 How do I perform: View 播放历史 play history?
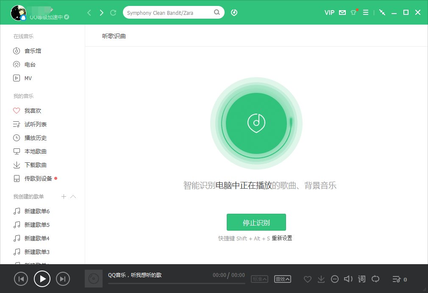(x=36, y=137)
